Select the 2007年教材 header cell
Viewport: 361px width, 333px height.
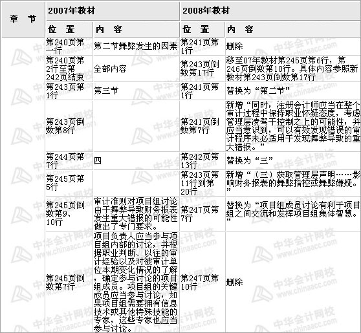113,11
